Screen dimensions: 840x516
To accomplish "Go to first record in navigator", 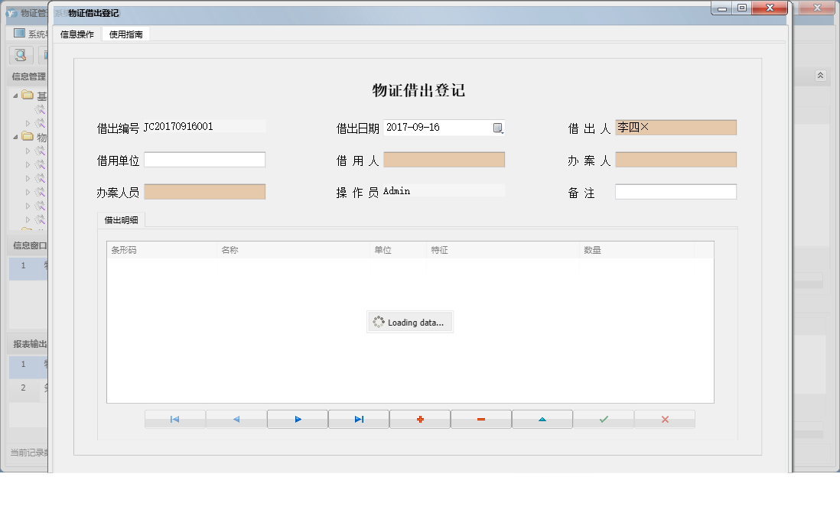I will (x=174, y=419).
